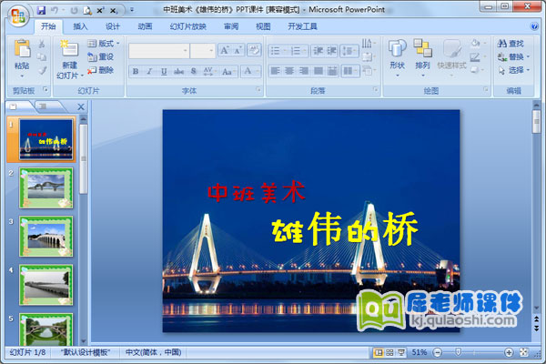Click the Reset slide button
Image resolution: width=546 pixels, height=364 pixels.
[101, 56]
